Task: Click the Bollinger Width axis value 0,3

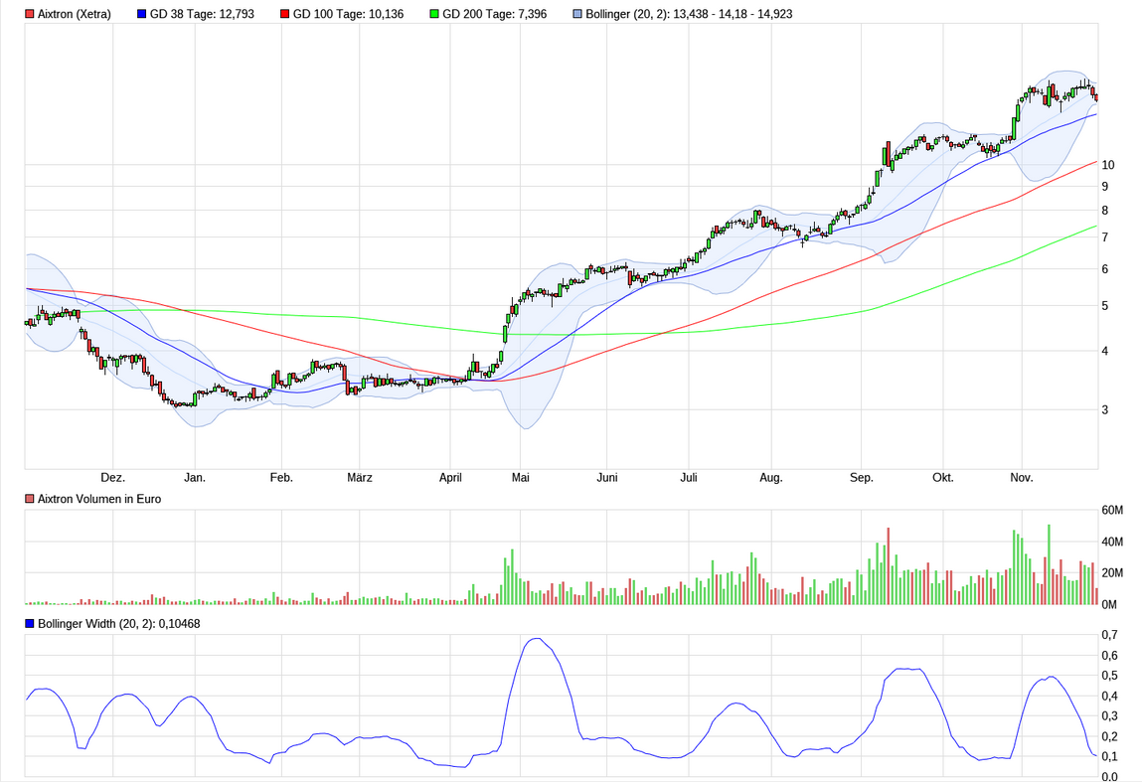Action: [1109, 716]
